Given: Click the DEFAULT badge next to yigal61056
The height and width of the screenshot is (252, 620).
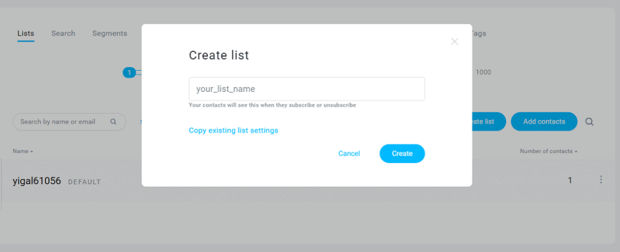Looking at the screenshot, I should (85, 182).
